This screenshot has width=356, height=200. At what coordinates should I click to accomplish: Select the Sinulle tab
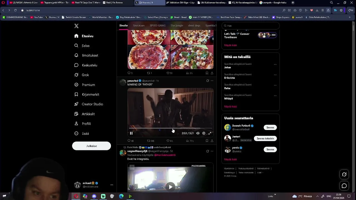123,26
